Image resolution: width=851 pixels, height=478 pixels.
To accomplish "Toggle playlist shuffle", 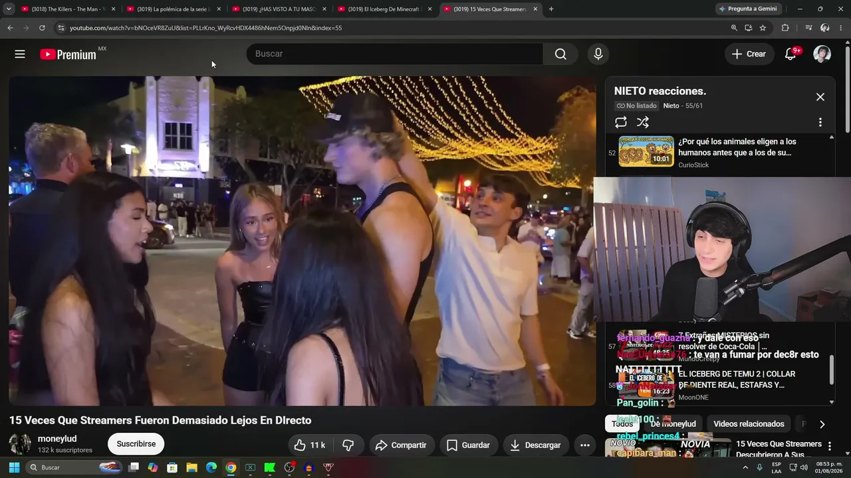I will point(642,122).
